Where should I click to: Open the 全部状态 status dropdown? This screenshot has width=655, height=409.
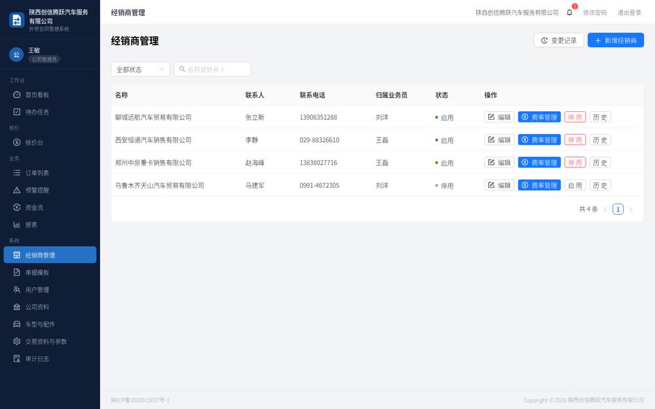(x=140, y=69)
